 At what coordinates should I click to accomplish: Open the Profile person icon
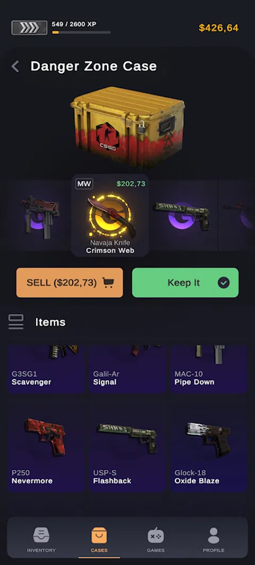tap(214, 535)
